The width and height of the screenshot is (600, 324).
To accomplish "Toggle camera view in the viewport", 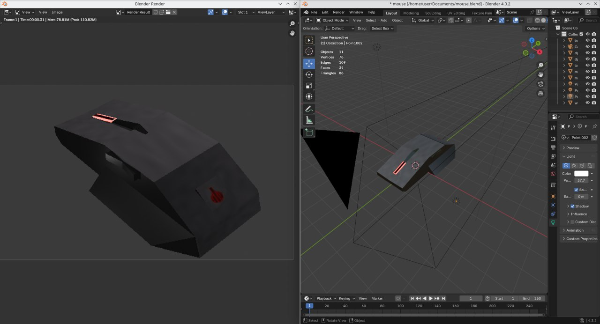I will [540, 84].
